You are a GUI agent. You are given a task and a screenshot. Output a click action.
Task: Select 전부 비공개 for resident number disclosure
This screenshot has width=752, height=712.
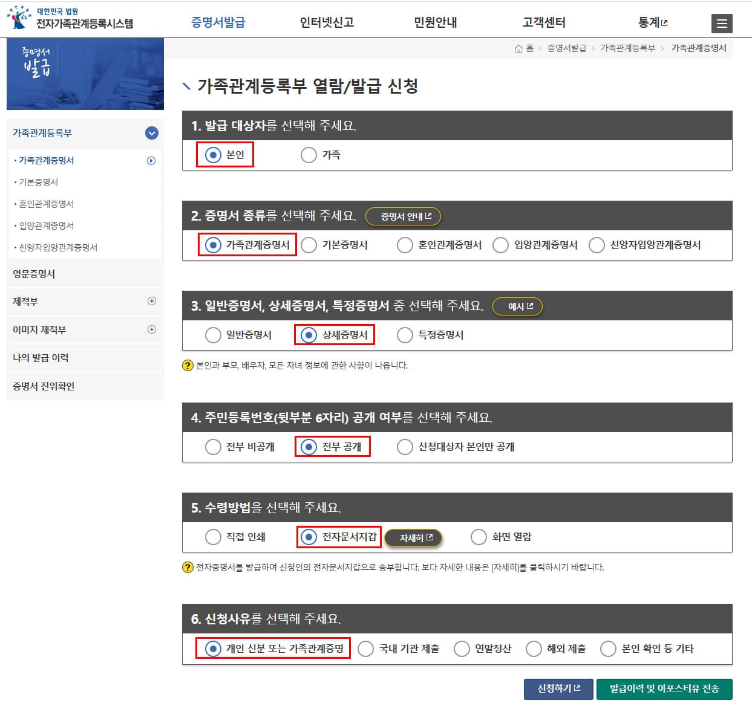(x=213, y=447)
